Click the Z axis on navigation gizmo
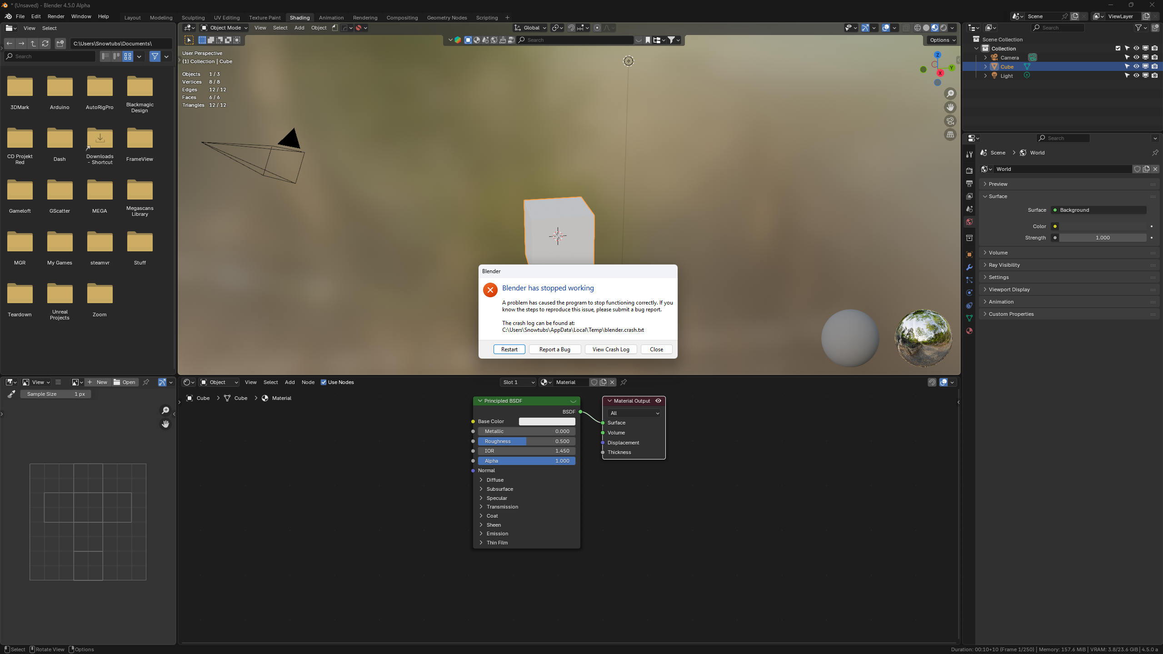Screen dimensions: 1163x654 (937, 55)
